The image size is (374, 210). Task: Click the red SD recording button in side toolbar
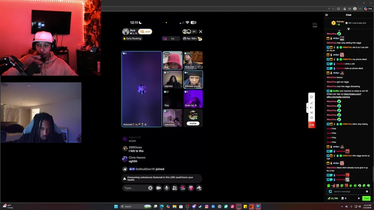click(311, 125)
